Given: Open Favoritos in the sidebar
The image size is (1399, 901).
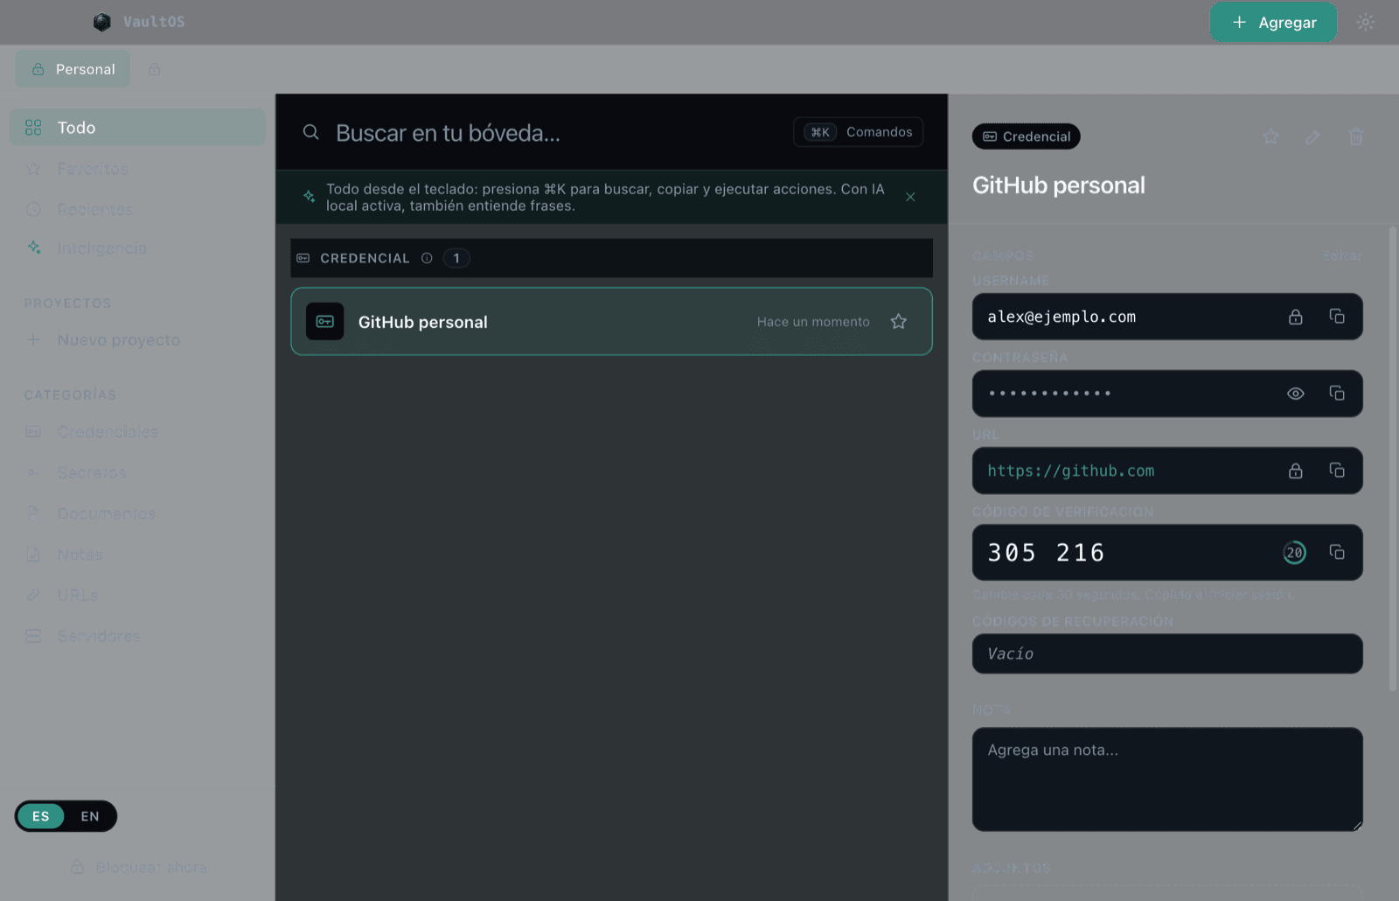Looking at the screenshot, I should (x=137, y=169).
